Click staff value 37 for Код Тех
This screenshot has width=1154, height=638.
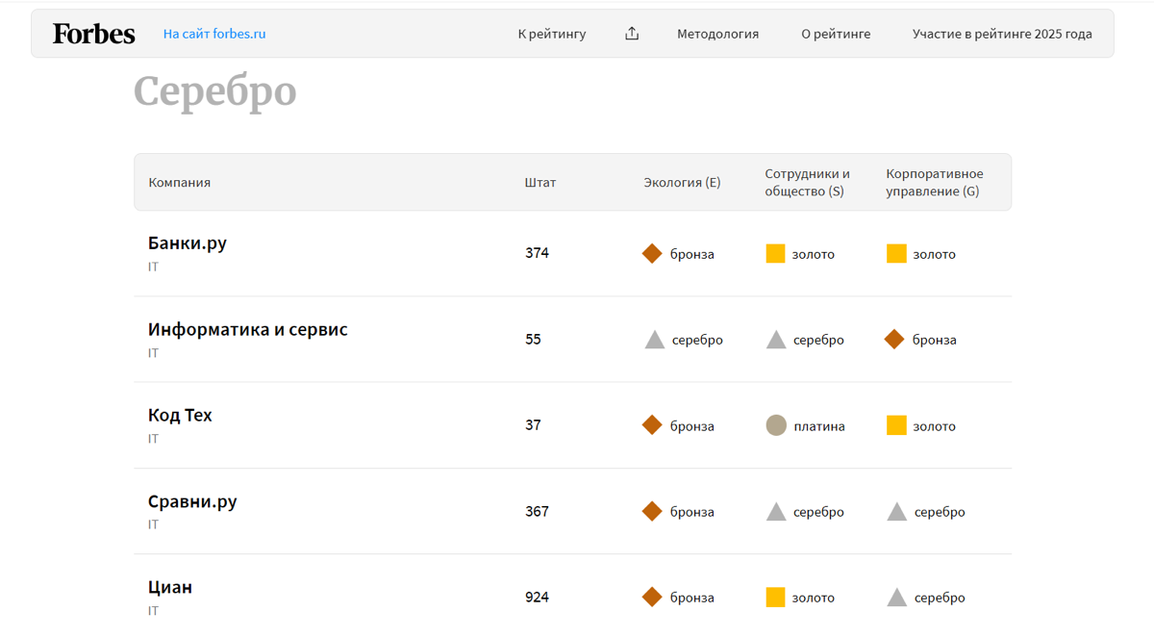(533, 424)
